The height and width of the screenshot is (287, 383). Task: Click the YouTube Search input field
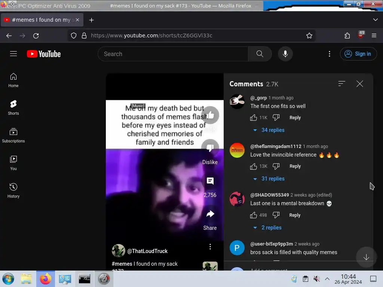click(x=173, y=54)
